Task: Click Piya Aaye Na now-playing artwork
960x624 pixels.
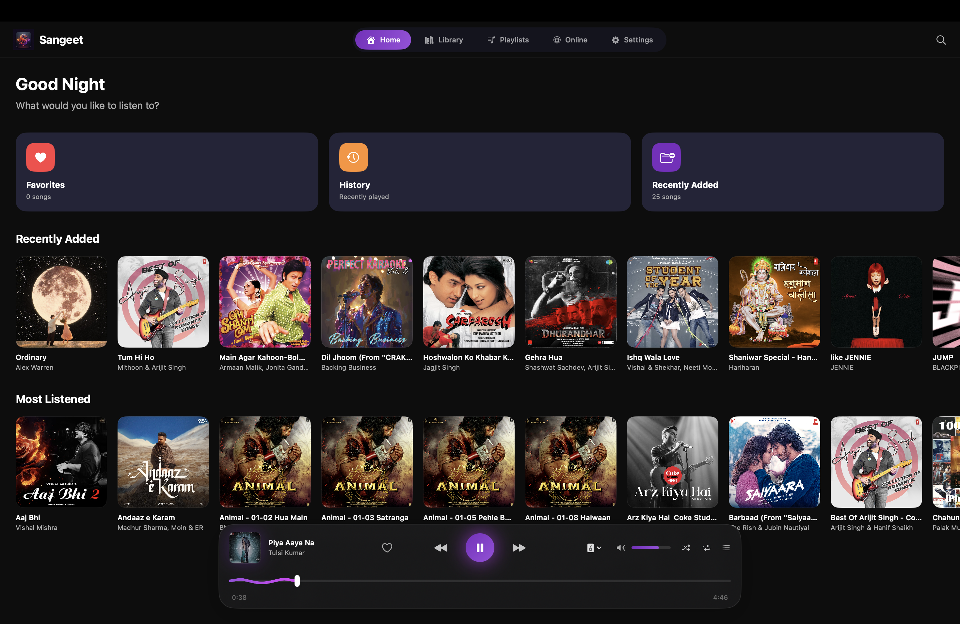Action: 245,548
